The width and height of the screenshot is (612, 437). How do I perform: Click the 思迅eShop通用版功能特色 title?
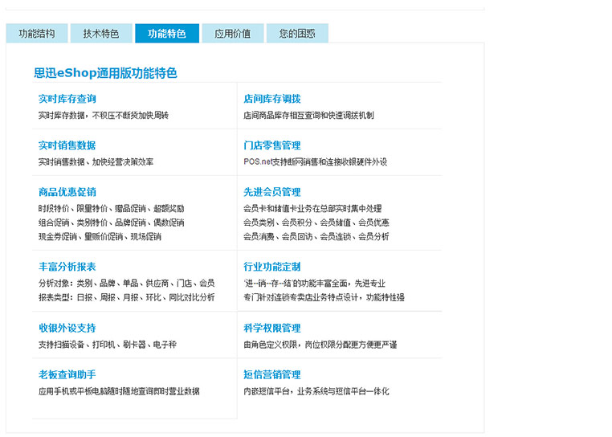(x=105, y=73)
